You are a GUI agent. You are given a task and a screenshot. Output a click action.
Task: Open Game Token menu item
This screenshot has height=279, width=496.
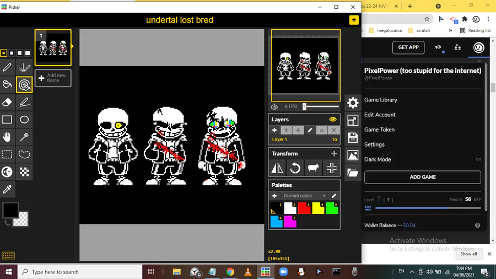(x=379, y=130)
